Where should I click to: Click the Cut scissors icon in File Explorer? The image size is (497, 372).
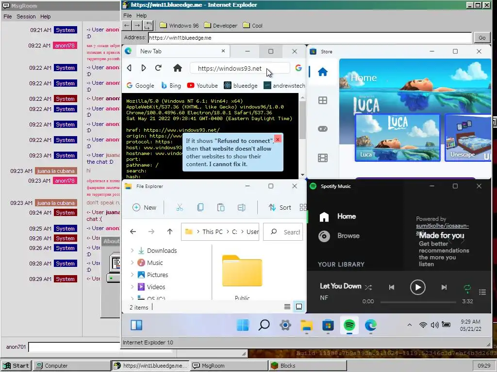click(x=180, y=207)
